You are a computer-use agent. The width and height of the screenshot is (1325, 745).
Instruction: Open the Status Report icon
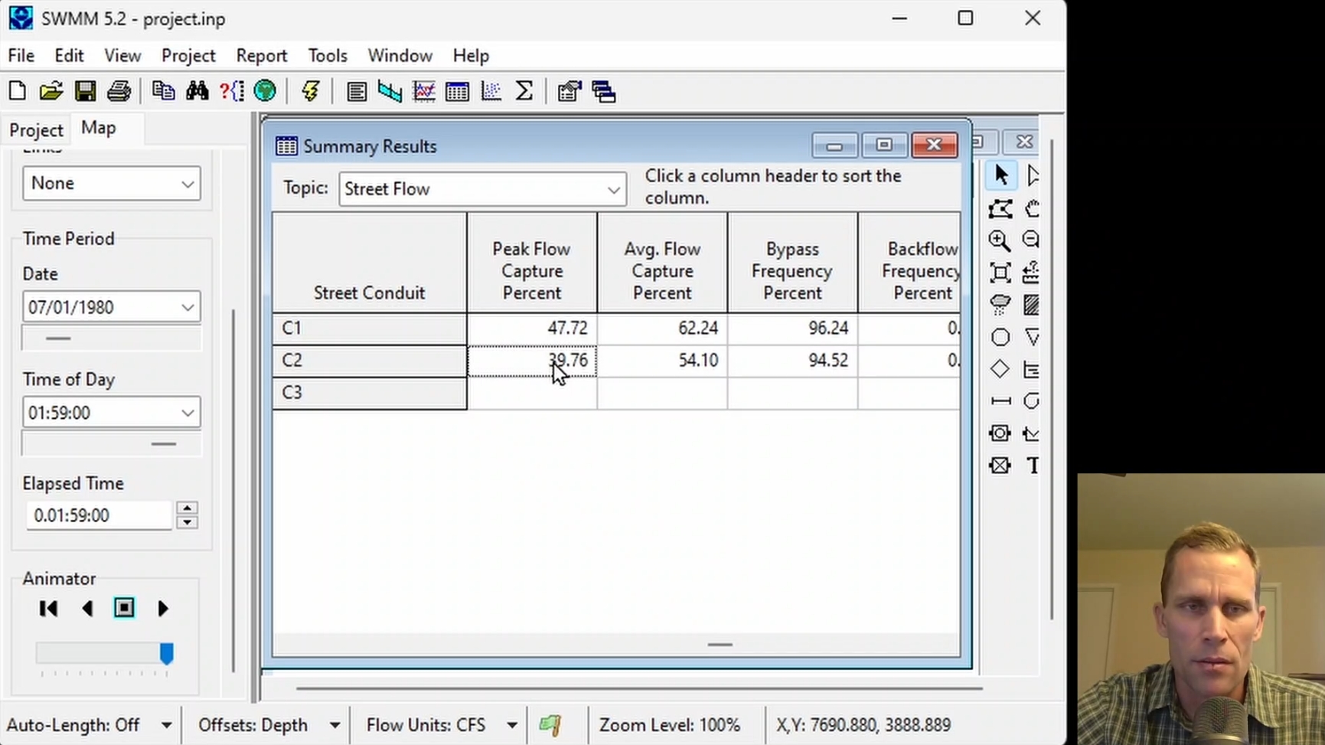(356, 91)
